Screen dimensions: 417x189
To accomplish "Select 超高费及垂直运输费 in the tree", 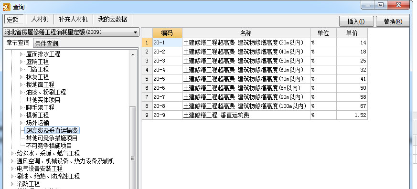I will coord(52,130).
